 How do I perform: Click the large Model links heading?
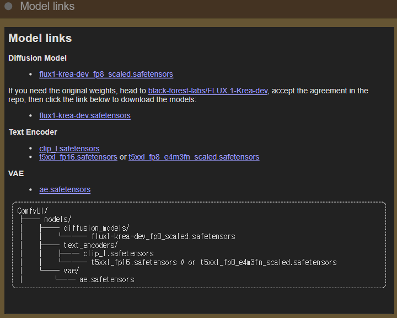pyautogui.click(x=40, y=38)
